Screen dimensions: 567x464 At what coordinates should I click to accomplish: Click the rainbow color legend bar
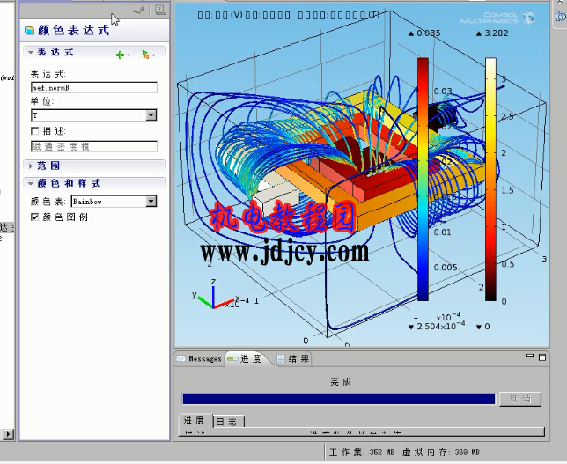423,179
